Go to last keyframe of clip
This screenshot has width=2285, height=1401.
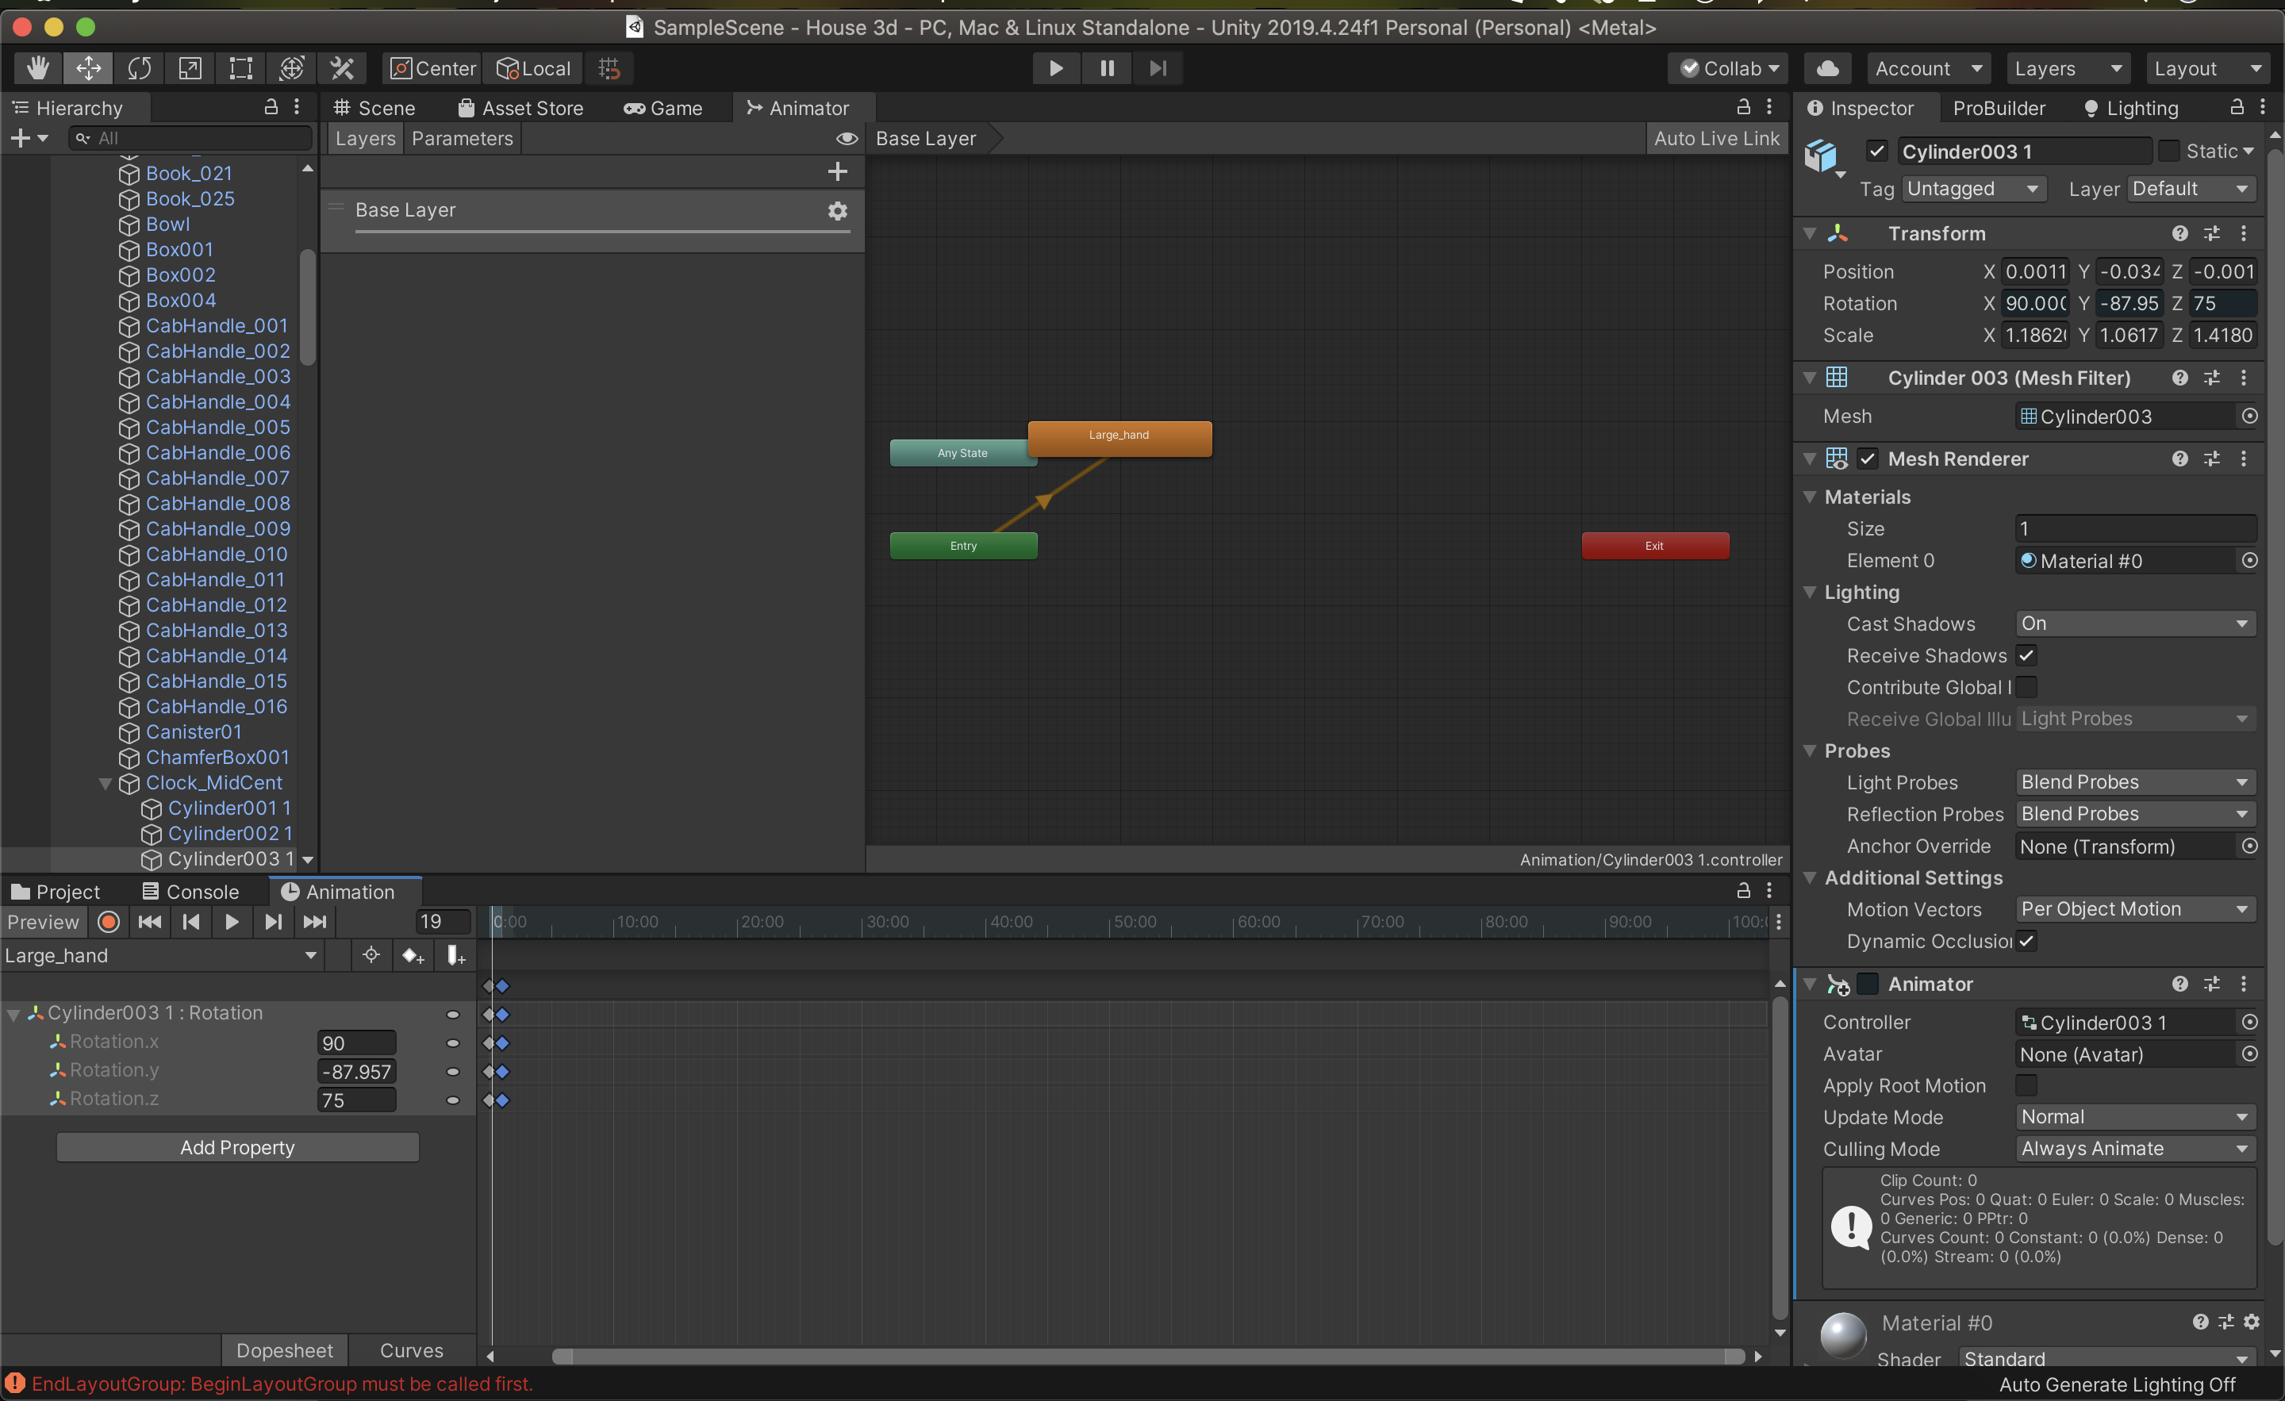(314, 922)
